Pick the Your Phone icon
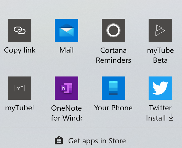This screenshot has height=148, width=182. (x=113, y=88)
